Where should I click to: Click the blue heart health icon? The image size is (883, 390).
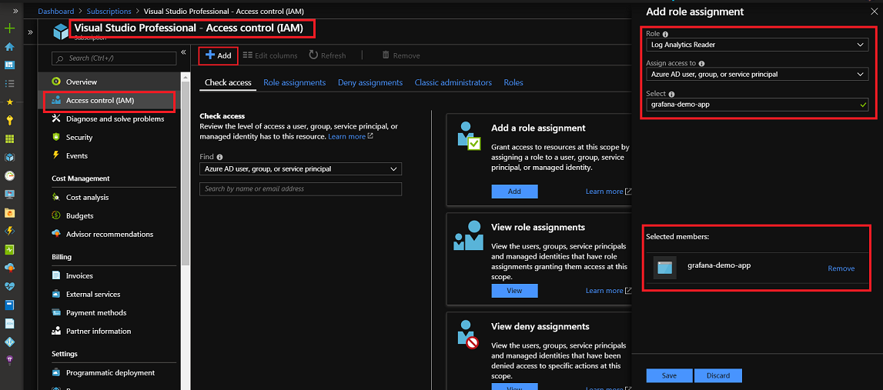[9, 286]
